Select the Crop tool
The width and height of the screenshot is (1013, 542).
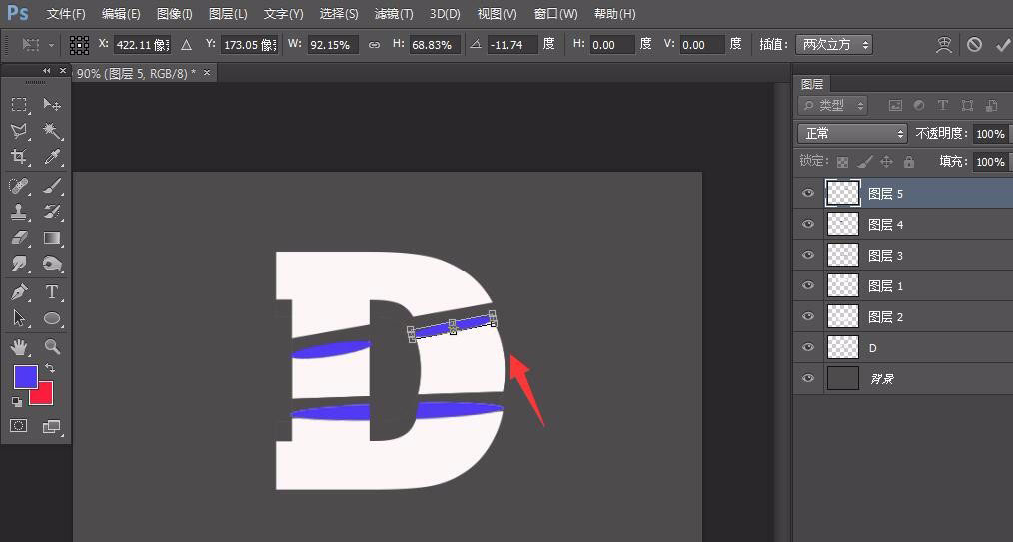click(x=19, y=156)
